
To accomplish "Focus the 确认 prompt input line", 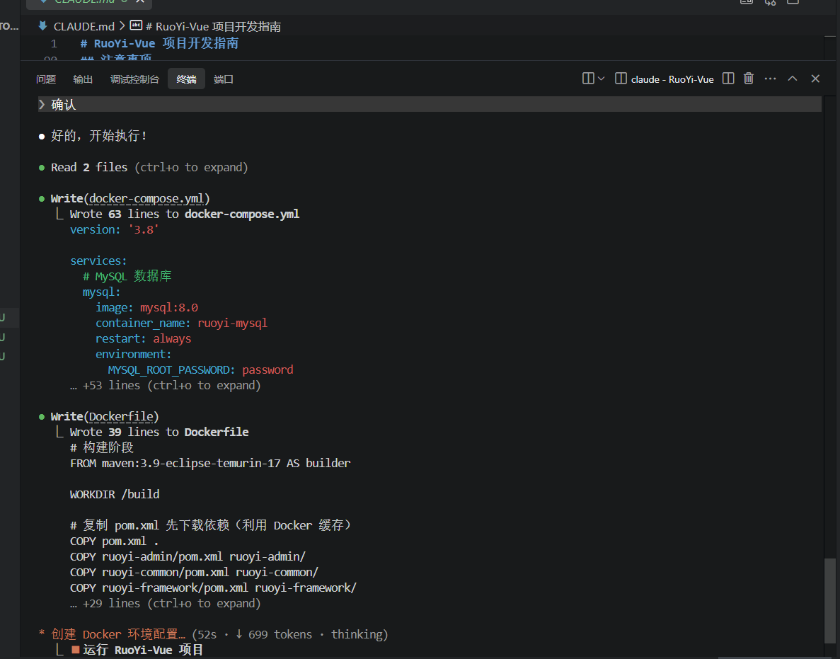I will pyautogui.click(x=429, y=105).
